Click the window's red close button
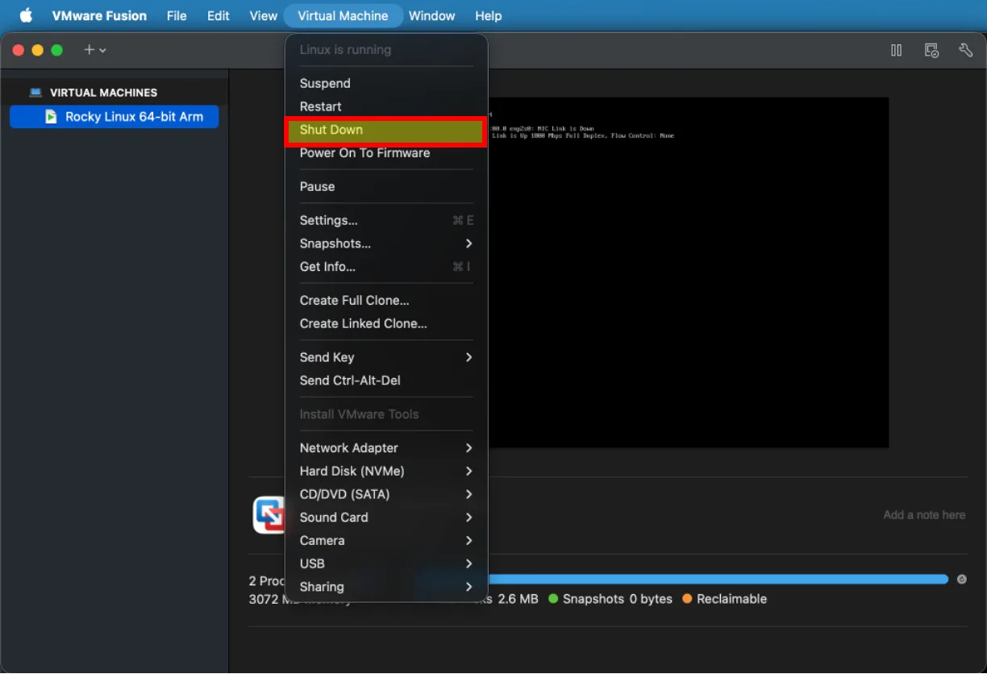Screen dimensions: 987x674 point(18,50)
